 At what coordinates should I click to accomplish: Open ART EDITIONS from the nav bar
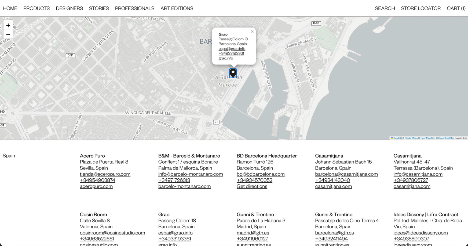177,8
